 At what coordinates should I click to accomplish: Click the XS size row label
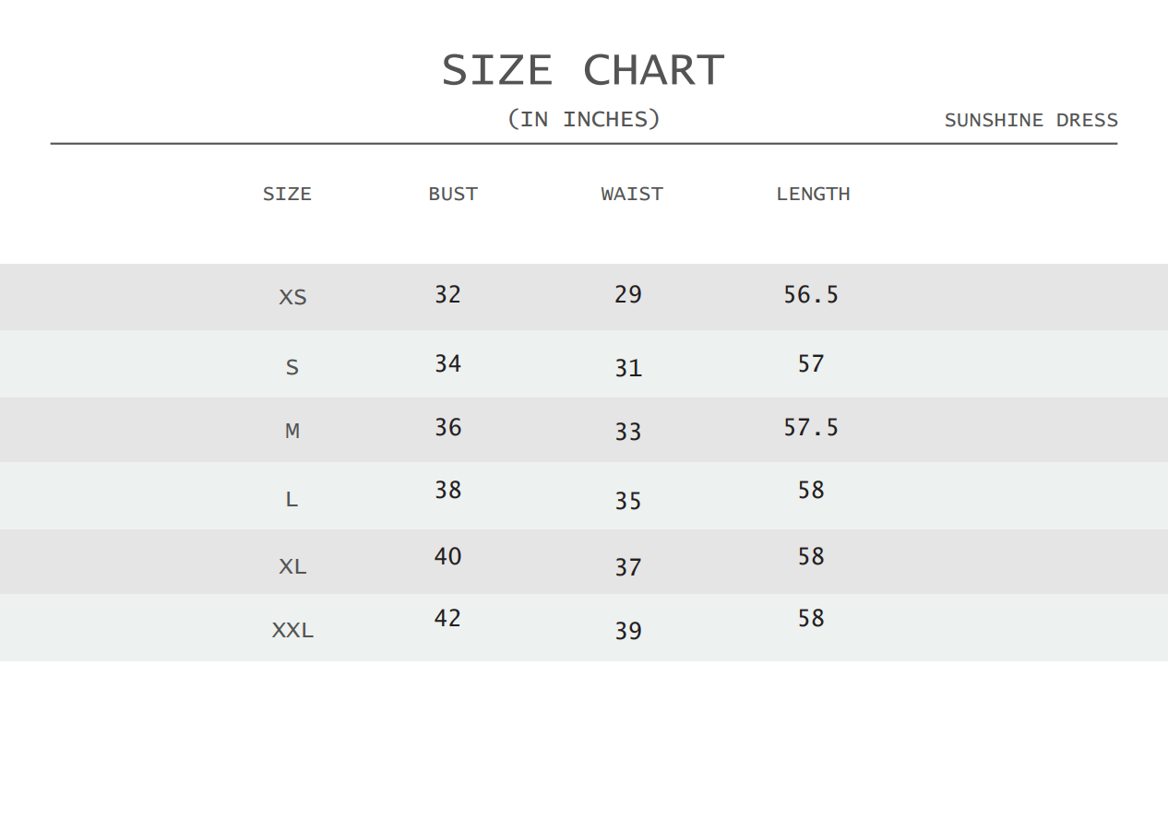[x=292, y=297]
